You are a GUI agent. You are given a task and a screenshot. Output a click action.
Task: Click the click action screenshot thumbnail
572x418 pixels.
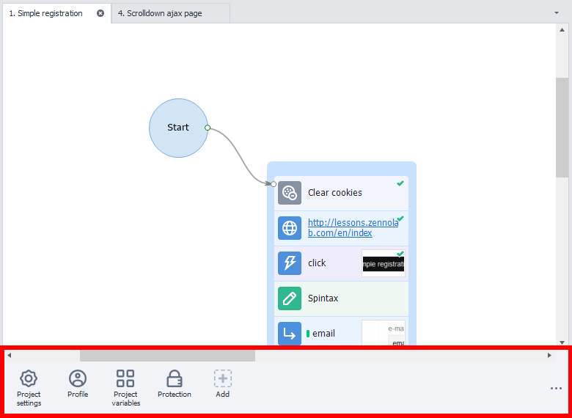point(383,263)
